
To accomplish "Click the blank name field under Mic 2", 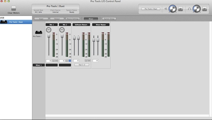I will (65, 65).
